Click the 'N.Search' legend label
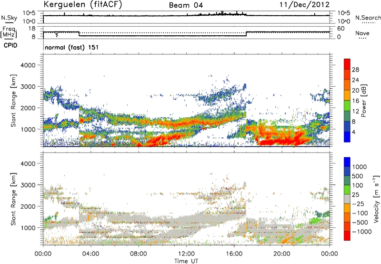381x264 pixels. click(368, 18)
